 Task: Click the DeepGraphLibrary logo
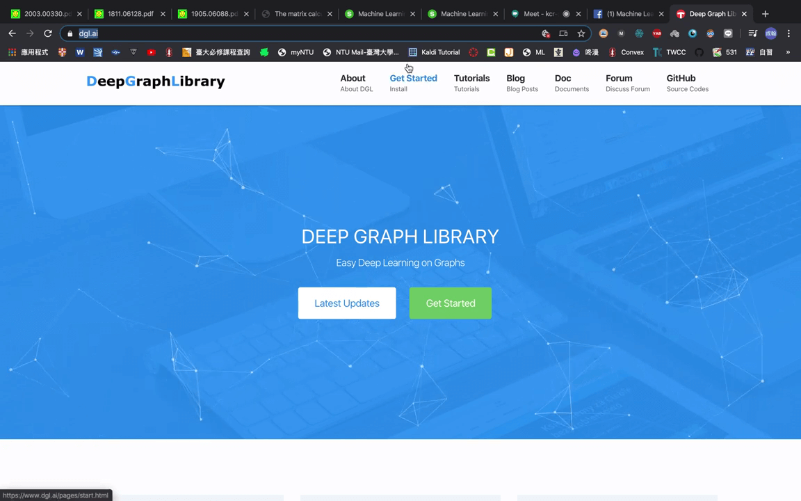[156, 81]
